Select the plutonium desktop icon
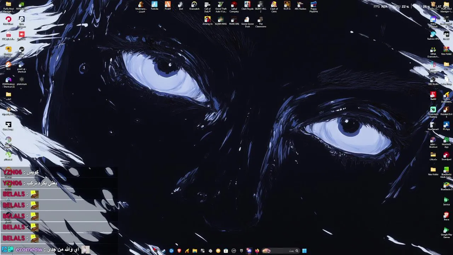Image resolution: width=453 pixels, height=255 pixels. pyautogui.click(x=22, y=81)
